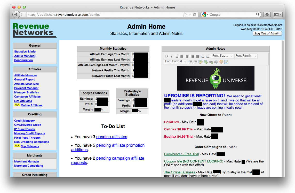Align the note text left
Image resolution: width=295 pixels, height=193 pixels.
point(182,56)
